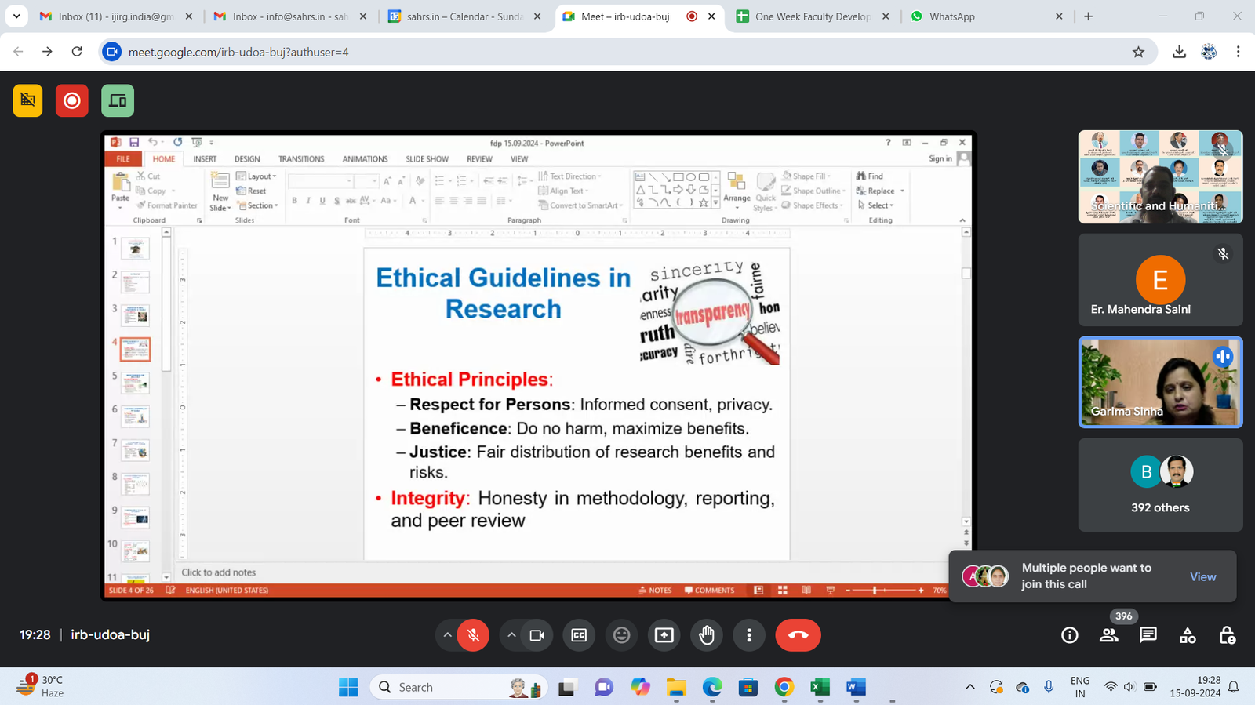
Task: Open new browser tab plus button
Action: point(1088,16)
